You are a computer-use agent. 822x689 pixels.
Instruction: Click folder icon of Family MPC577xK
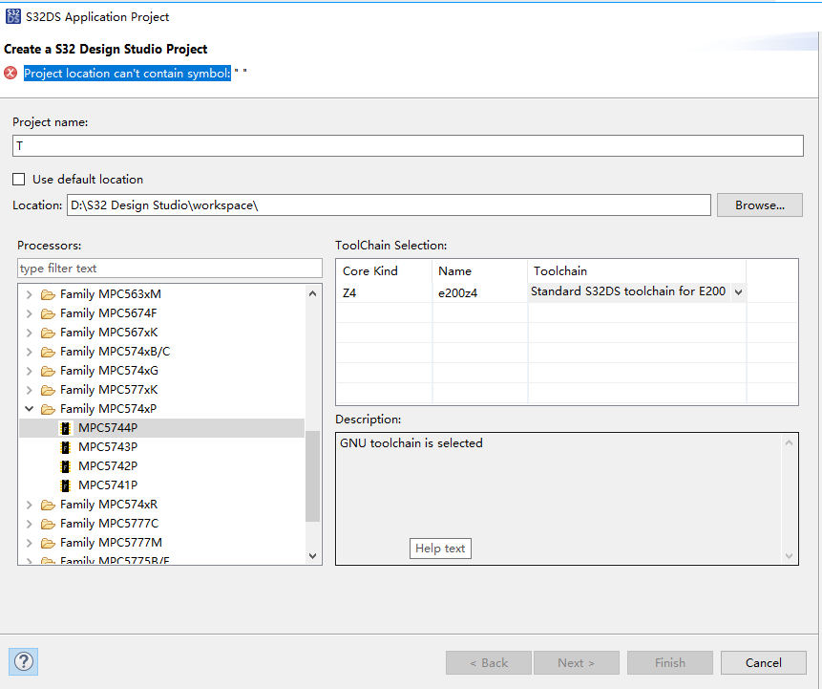49,390
